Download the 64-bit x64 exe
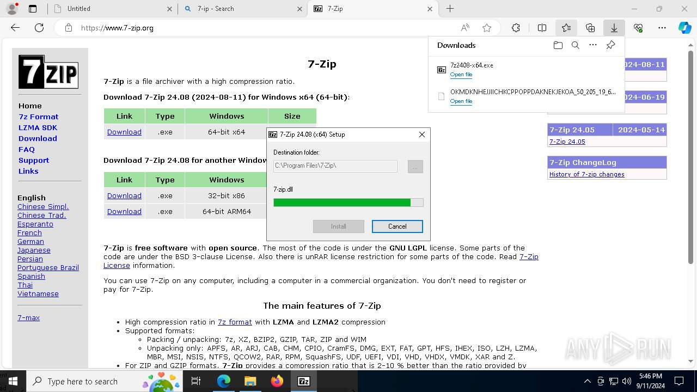Image resolution: width=697 pixels, height=392 pixels. point(124,132)
